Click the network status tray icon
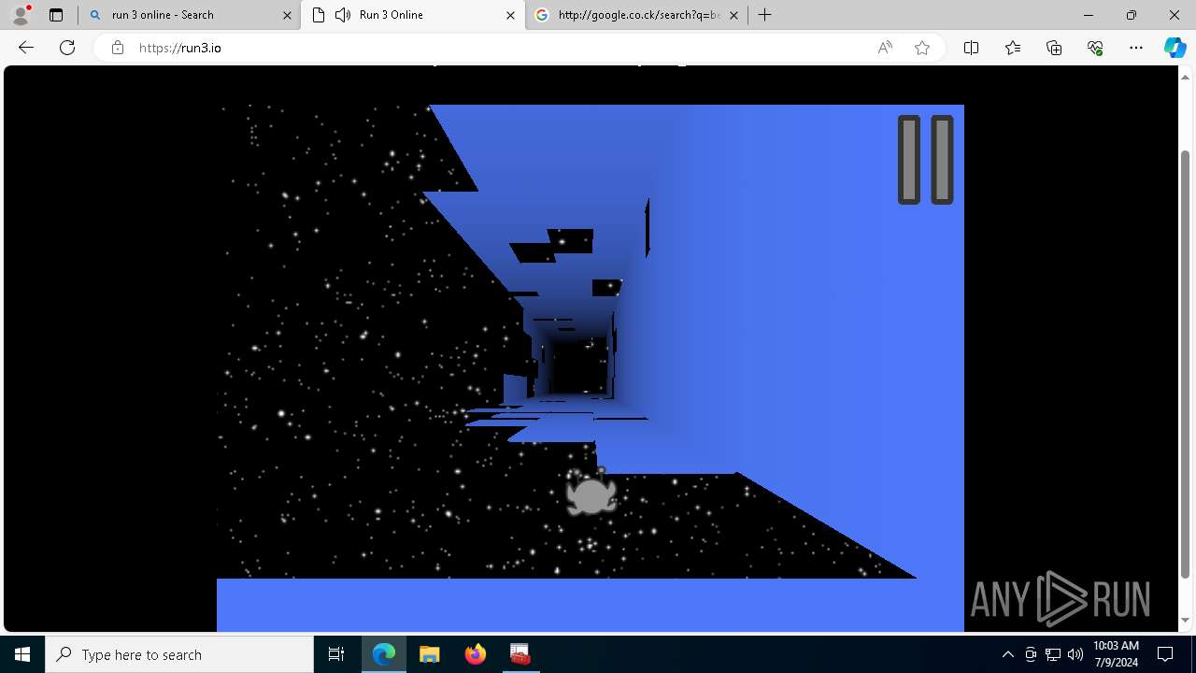 coord(1053,654)
